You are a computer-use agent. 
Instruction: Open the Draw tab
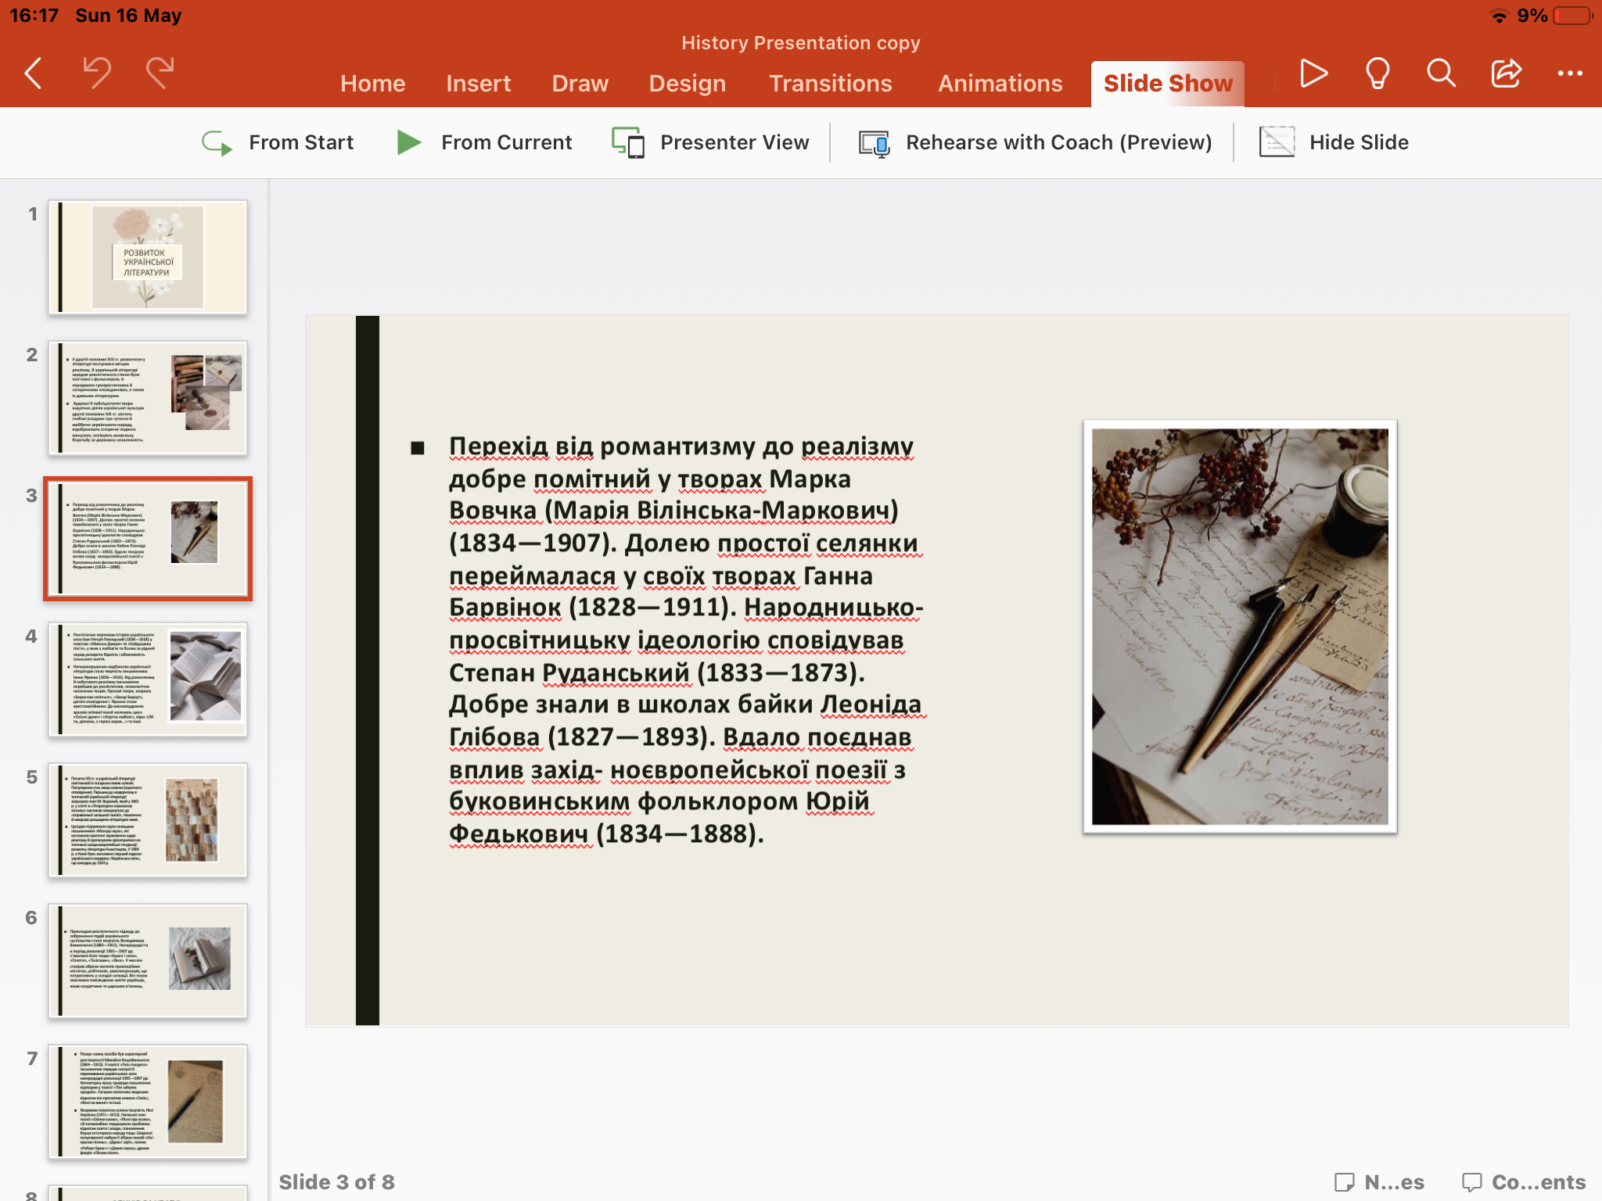(x=580, y=84)
